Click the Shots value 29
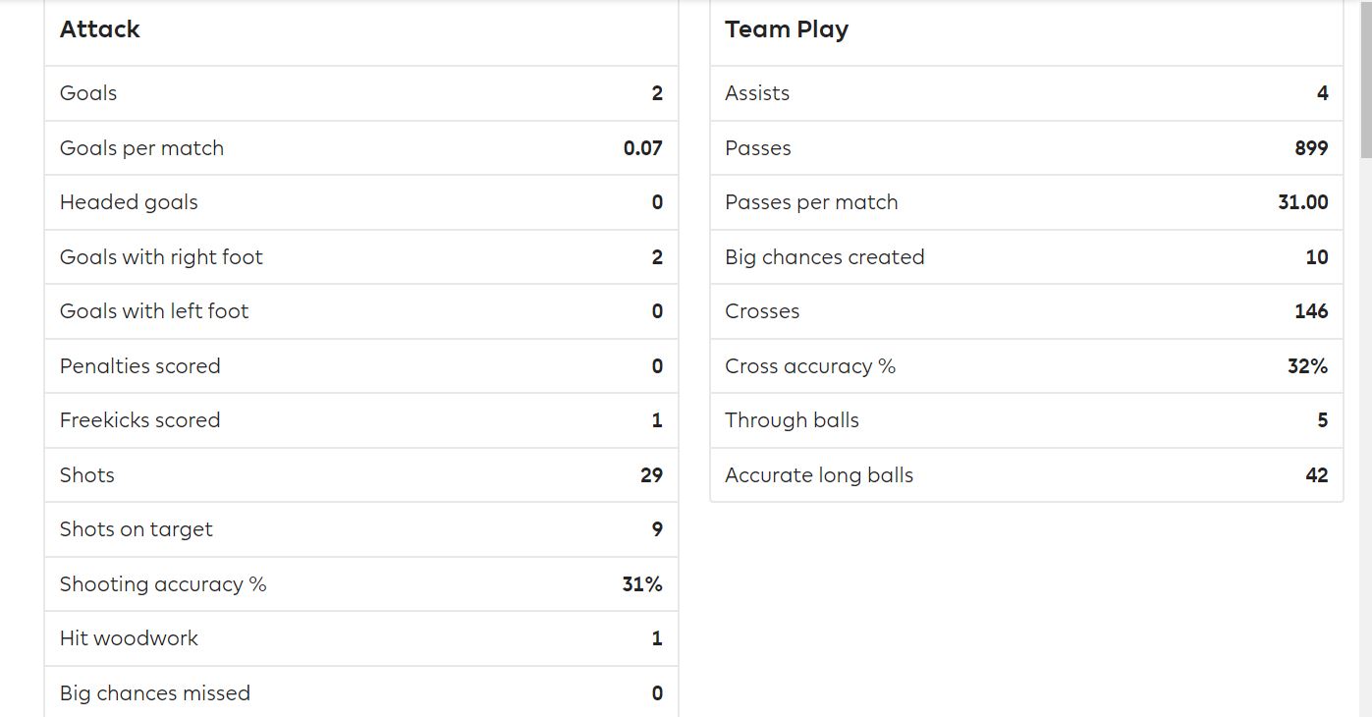 point(651,475)
